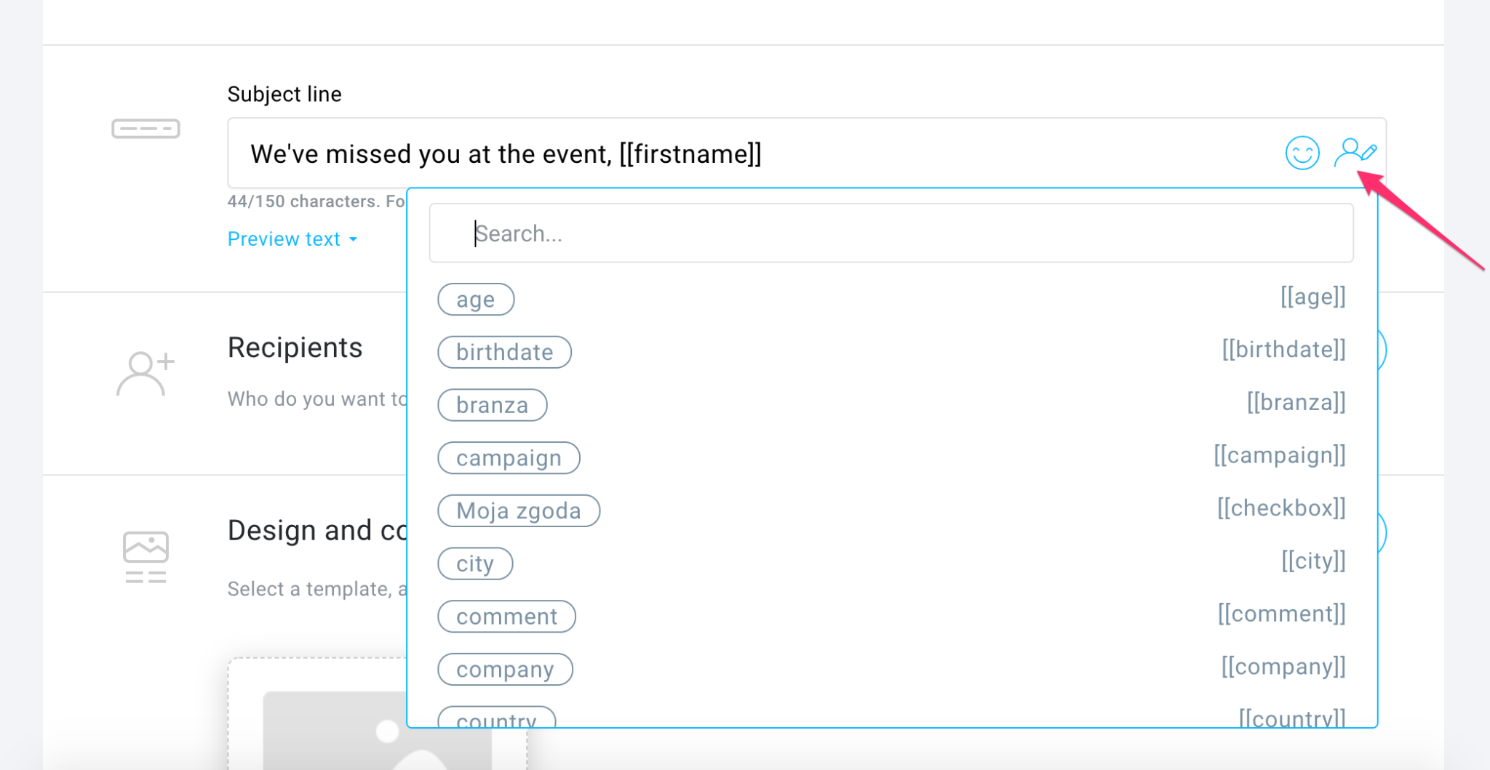
Task: Select the branza tag pill
Action: (492, 405)
